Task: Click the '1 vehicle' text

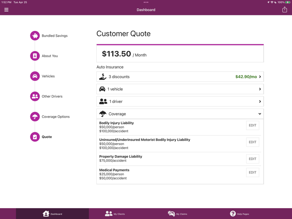Action: [x=115, y=89]
